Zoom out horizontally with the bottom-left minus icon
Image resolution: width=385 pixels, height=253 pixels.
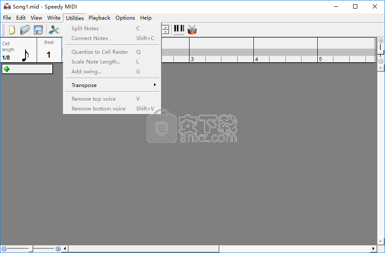coord(4,249)
